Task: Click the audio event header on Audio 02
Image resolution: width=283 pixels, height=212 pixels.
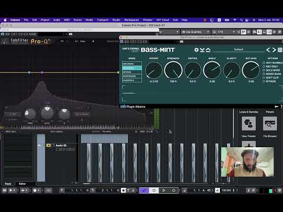Action: point(104,138)
